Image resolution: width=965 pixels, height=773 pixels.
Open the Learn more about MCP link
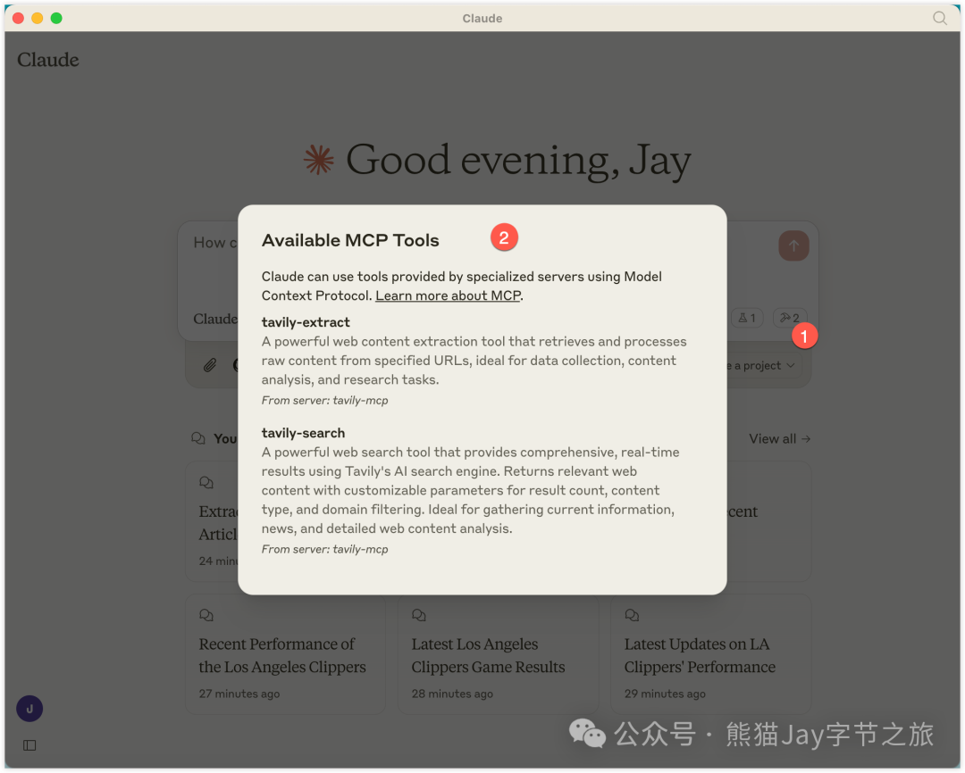(448, 295)
